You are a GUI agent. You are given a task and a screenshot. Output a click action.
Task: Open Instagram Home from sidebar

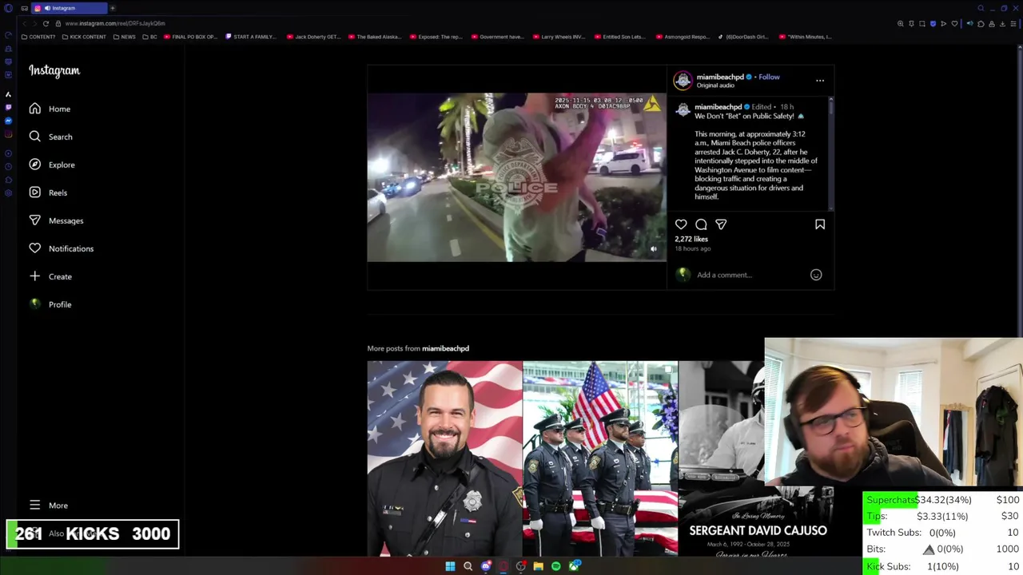point(50,109)
